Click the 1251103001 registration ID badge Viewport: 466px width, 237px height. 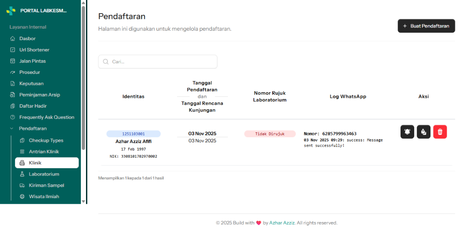point(134,134)
